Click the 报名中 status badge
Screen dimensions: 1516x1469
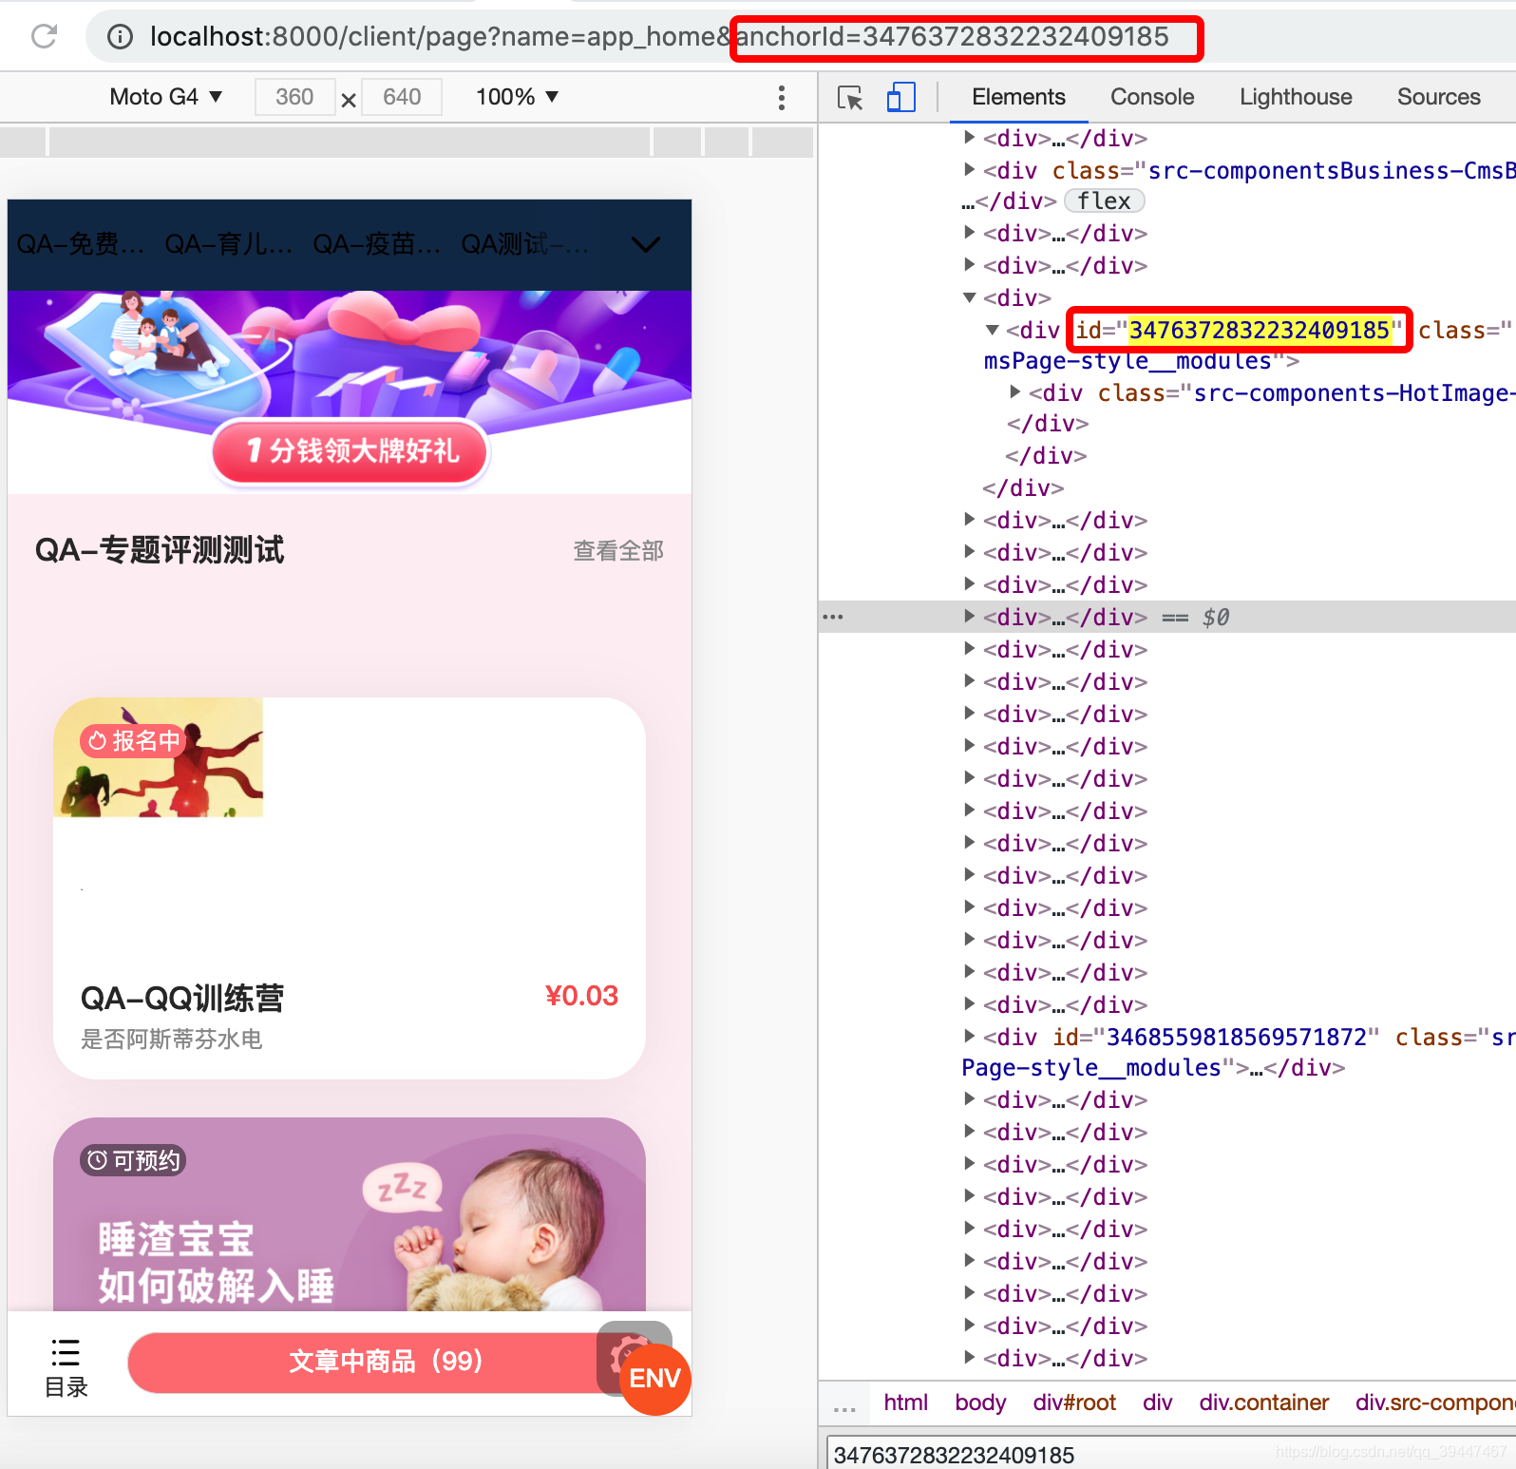133,740
